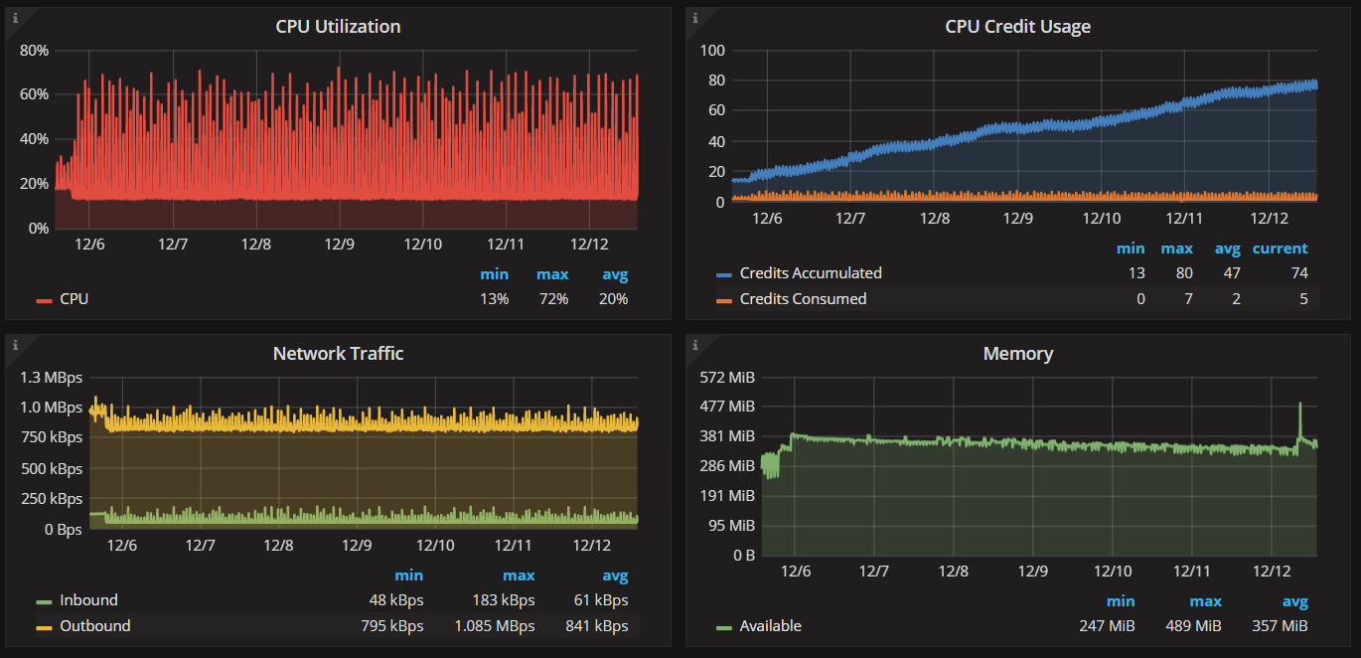Toggle the Credits Consumed series label
The width and height of the screenshot is (1361, 658).
(x=803, y=299)
